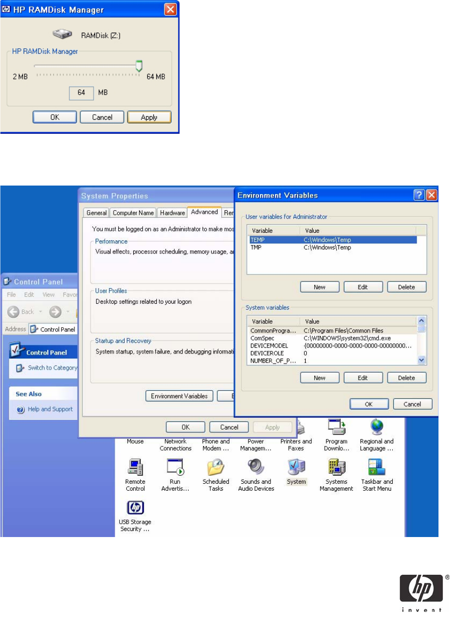
Task: Click the Switch to Category View link
Action: (52, 368)
